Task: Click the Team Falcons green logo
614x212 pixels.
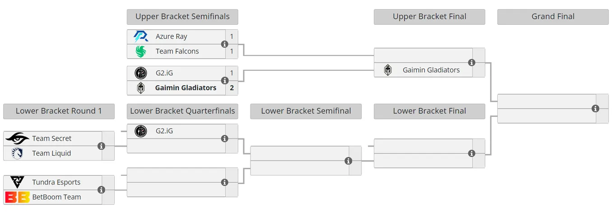Action: [x=141, y=51]
